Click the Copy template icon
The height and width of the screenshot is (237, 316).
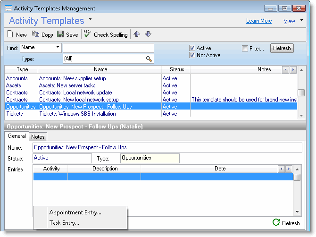(x=36, y=34)
